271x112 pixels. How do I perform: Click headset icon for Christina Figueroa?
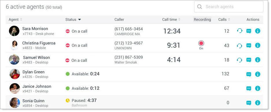239,46
